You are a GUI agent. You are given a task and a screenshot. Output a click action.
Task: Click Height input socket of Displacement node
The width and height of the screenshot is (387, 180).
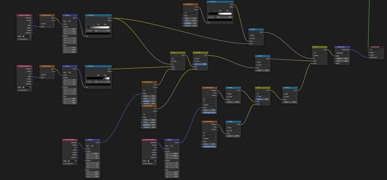tap(335, 56)
